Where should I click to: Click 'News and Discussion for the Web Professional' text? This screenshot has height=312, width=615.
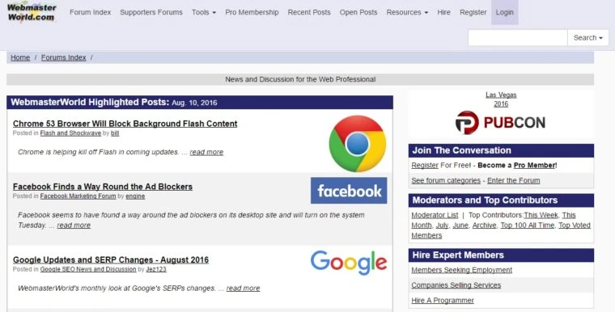click(300, 79)
